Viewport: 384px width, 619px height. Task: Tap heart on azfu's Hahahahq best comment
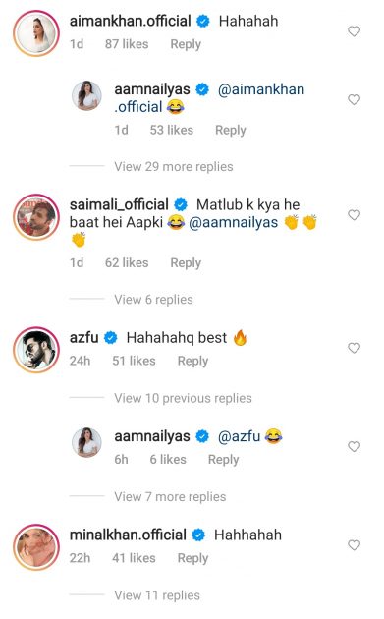354,348
